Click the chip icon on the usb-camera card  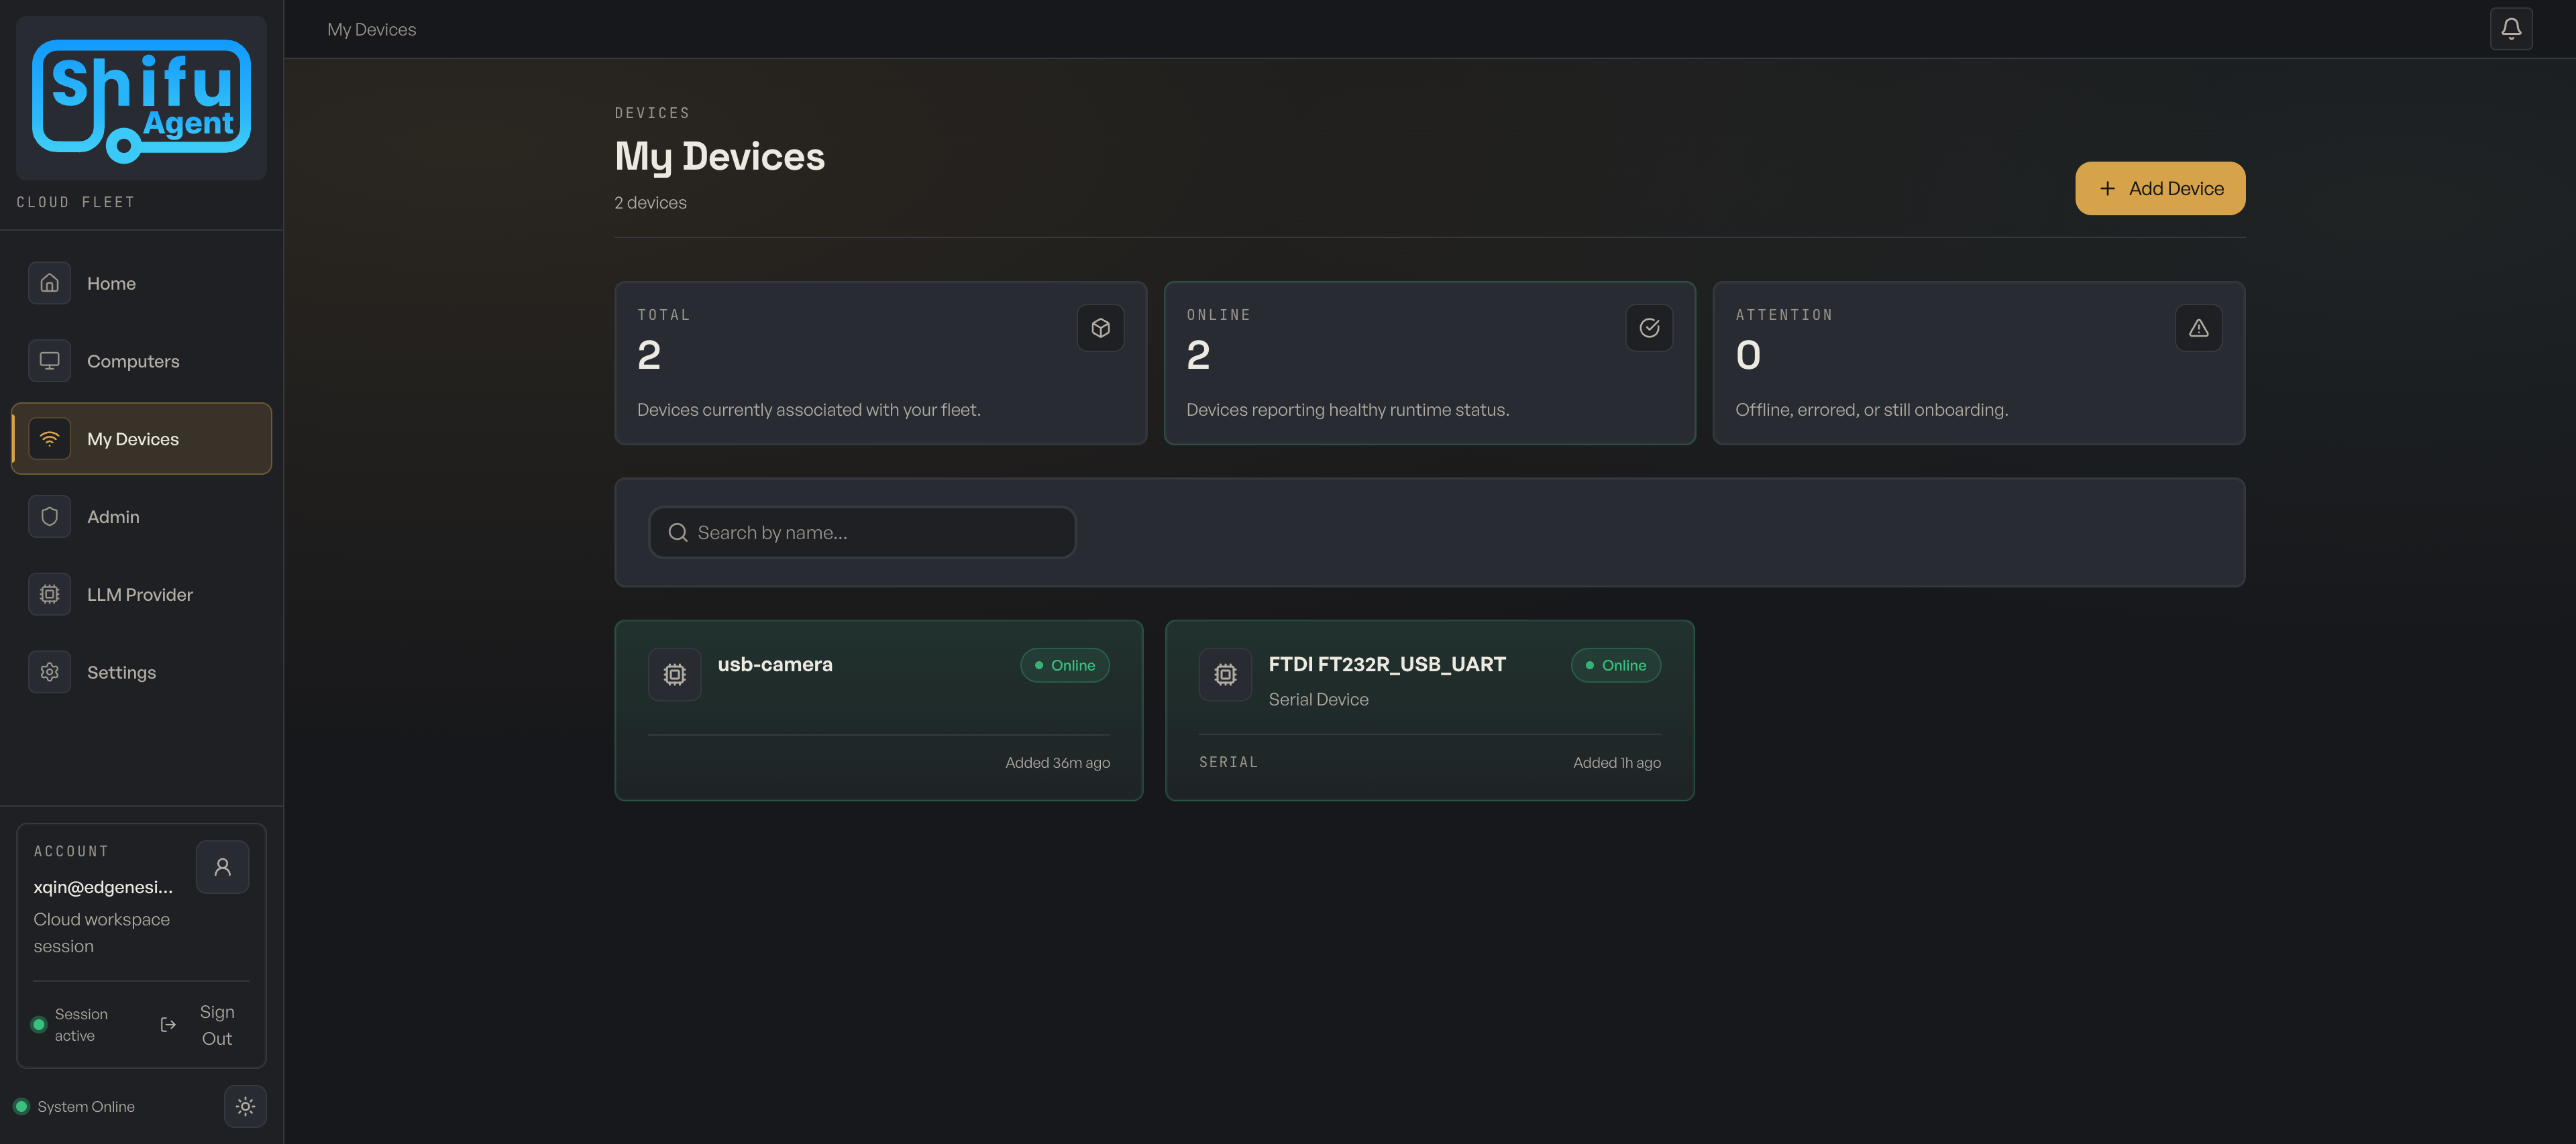pos(675,674)
